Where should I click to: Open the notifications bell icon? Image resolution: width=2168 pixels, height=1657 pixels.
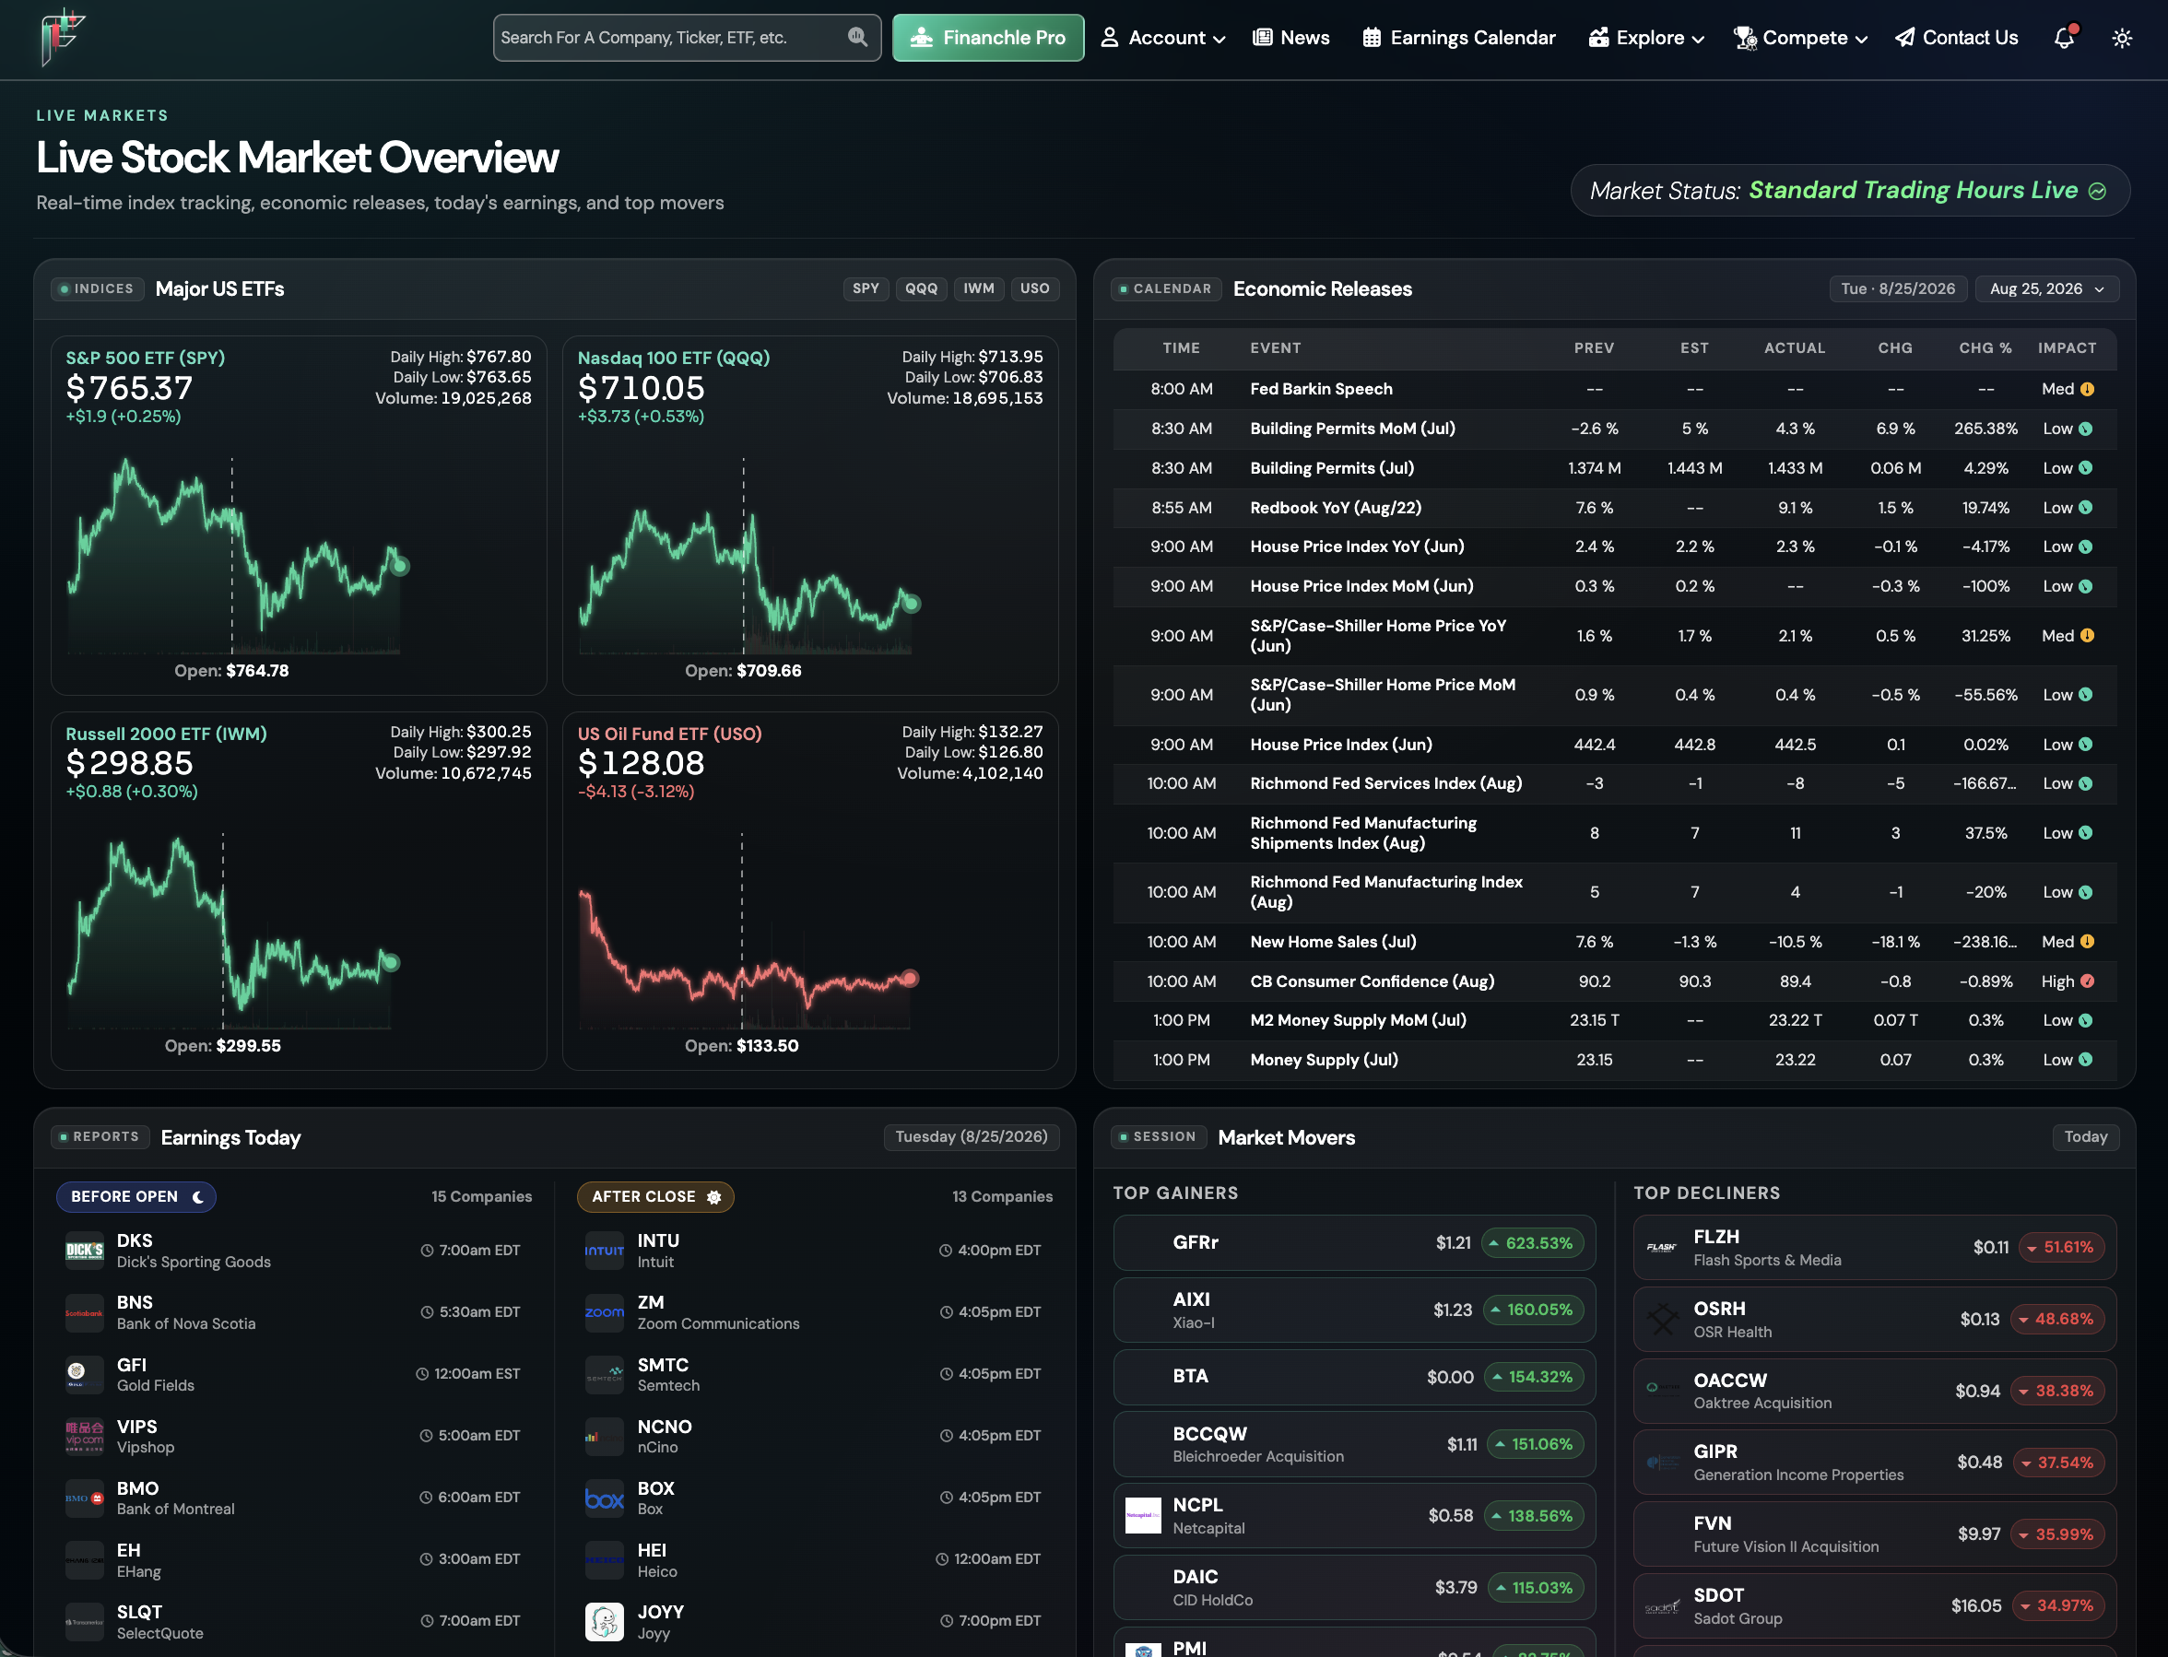pyautogui.click(x=2065, y=38)
